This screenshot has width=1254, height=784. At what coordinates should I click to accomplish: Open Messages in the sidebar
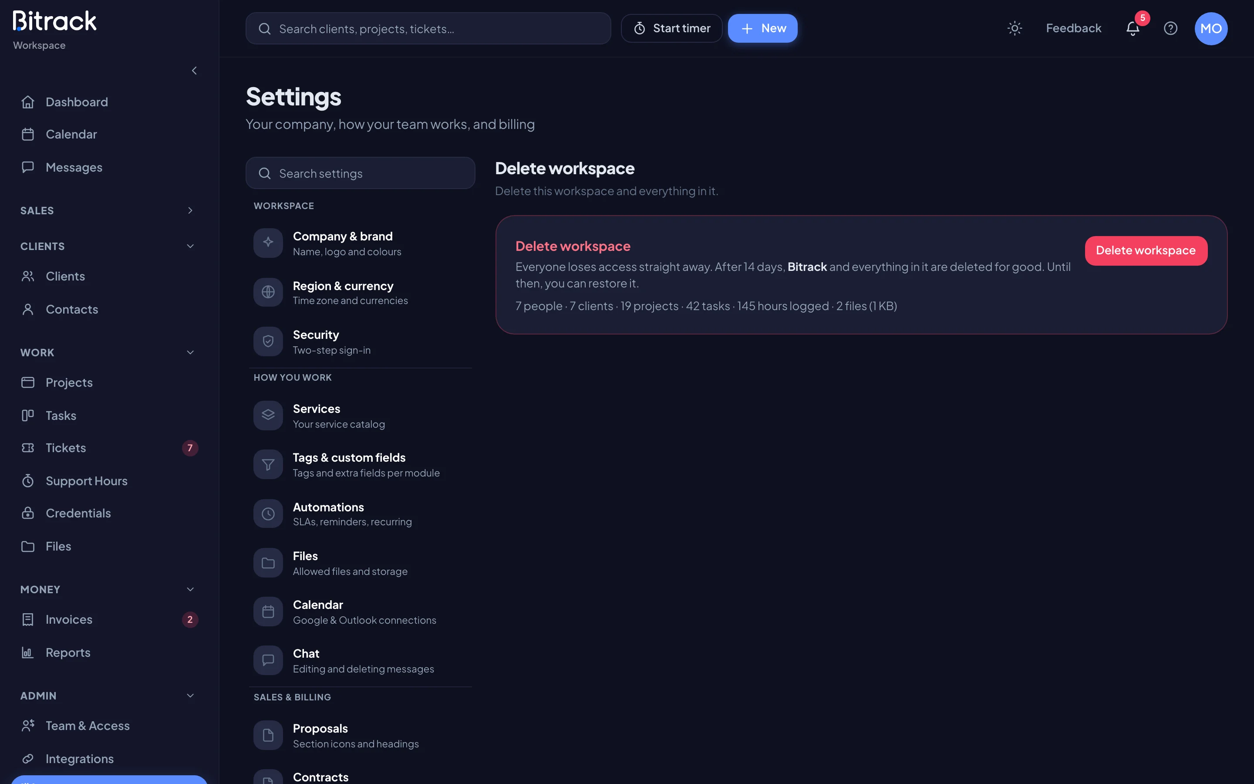(x=109, y=167)
